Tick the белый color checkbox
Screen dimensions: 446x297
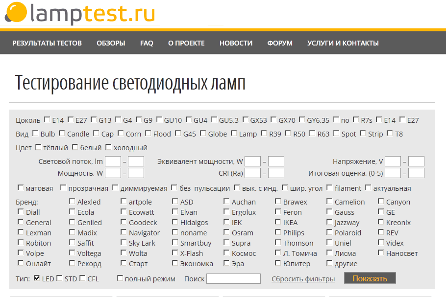click(x=75, y=147)
